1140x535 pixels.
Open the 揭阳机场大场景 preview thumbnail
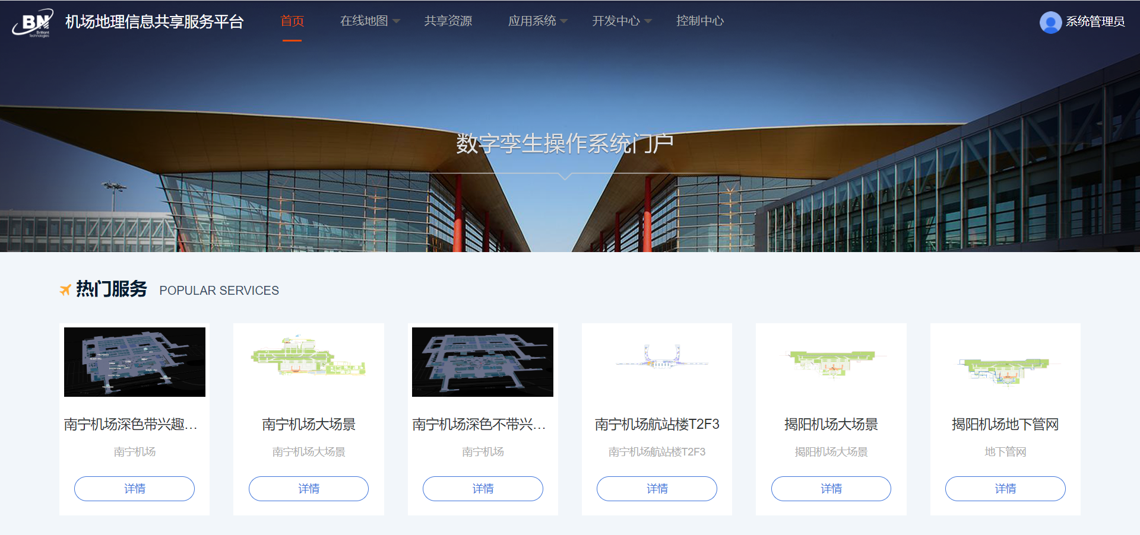coord(831,362)
